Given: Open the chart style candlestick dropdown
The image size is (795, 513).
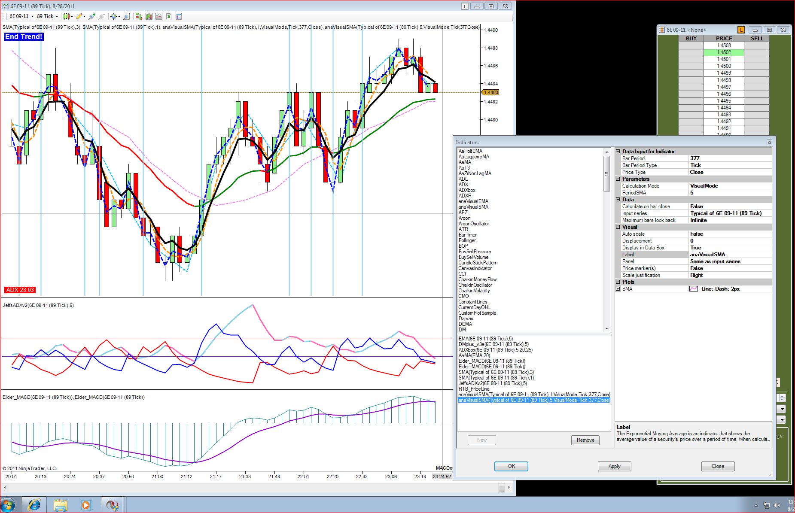Looking at the screenshot, I should [68, 16].
